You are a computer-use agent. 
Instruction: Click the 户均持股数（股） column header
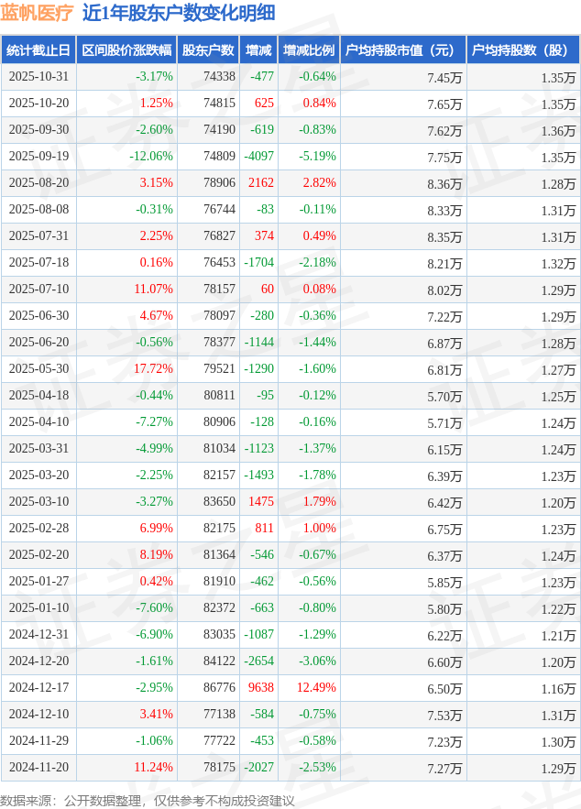pos(522,50)
